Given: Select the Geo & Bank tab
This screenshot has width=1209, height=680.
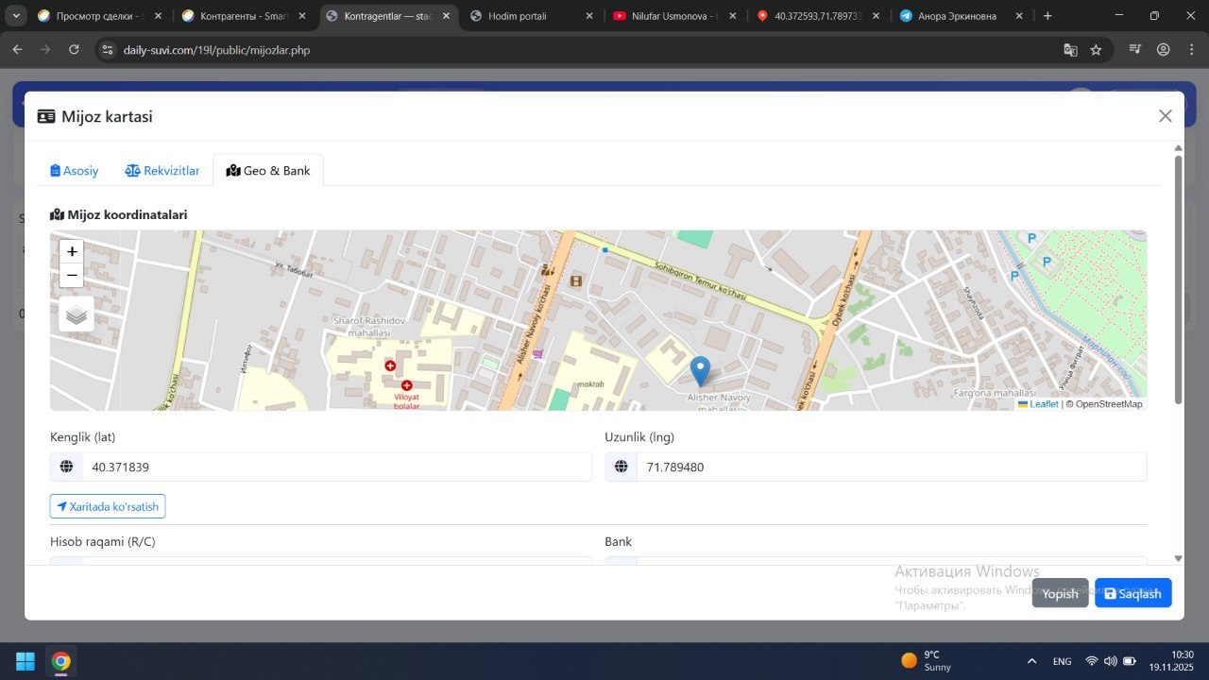Looking at the screenshot, I should (268, 171).
